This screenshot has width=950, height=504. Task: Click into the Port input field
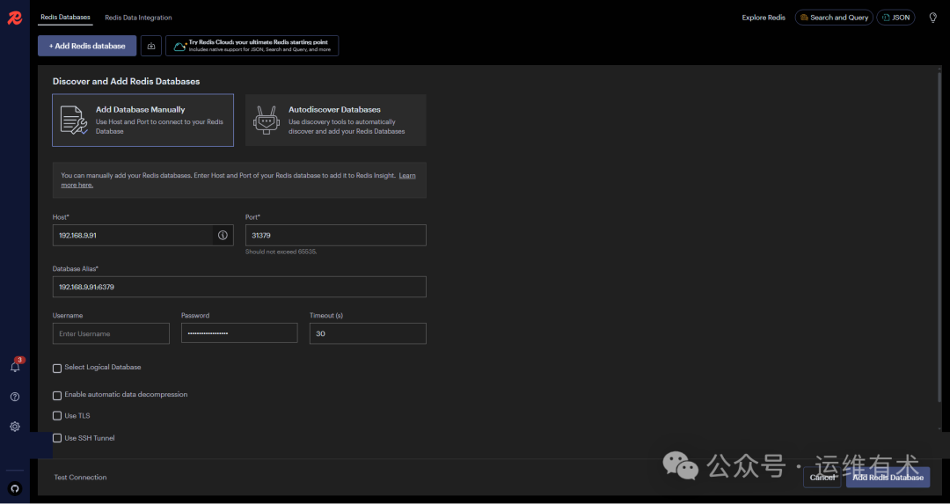point(336,235)
